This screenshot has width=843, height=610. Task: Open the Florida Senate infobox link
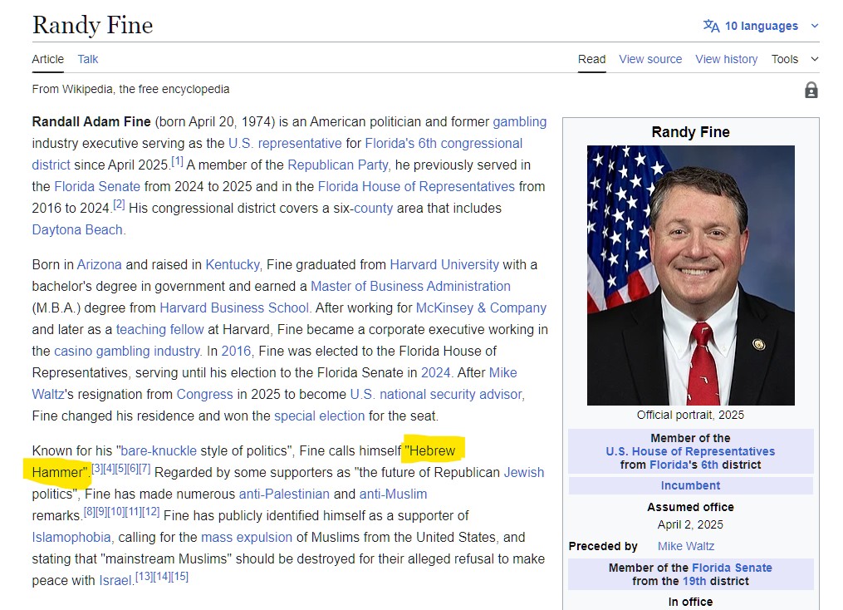[732, 568]
